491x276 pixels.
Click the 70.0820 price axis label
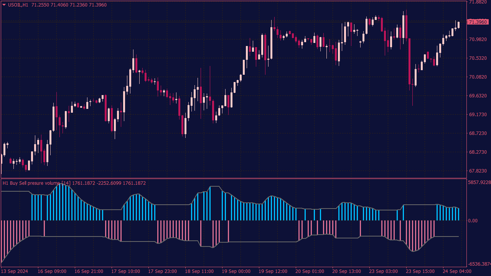(x=478, y=77)
